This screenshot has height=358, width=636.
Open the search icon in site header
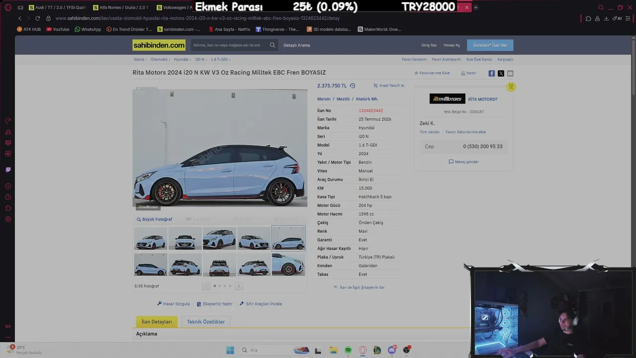pyautogui.click(x=272, y=45)
